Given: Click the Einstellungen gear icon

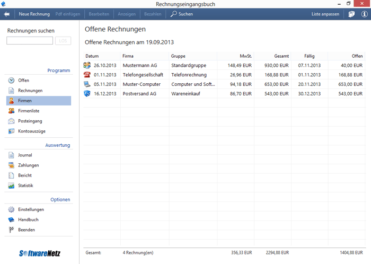Looking at the screenshot, I should coord(12,209).
